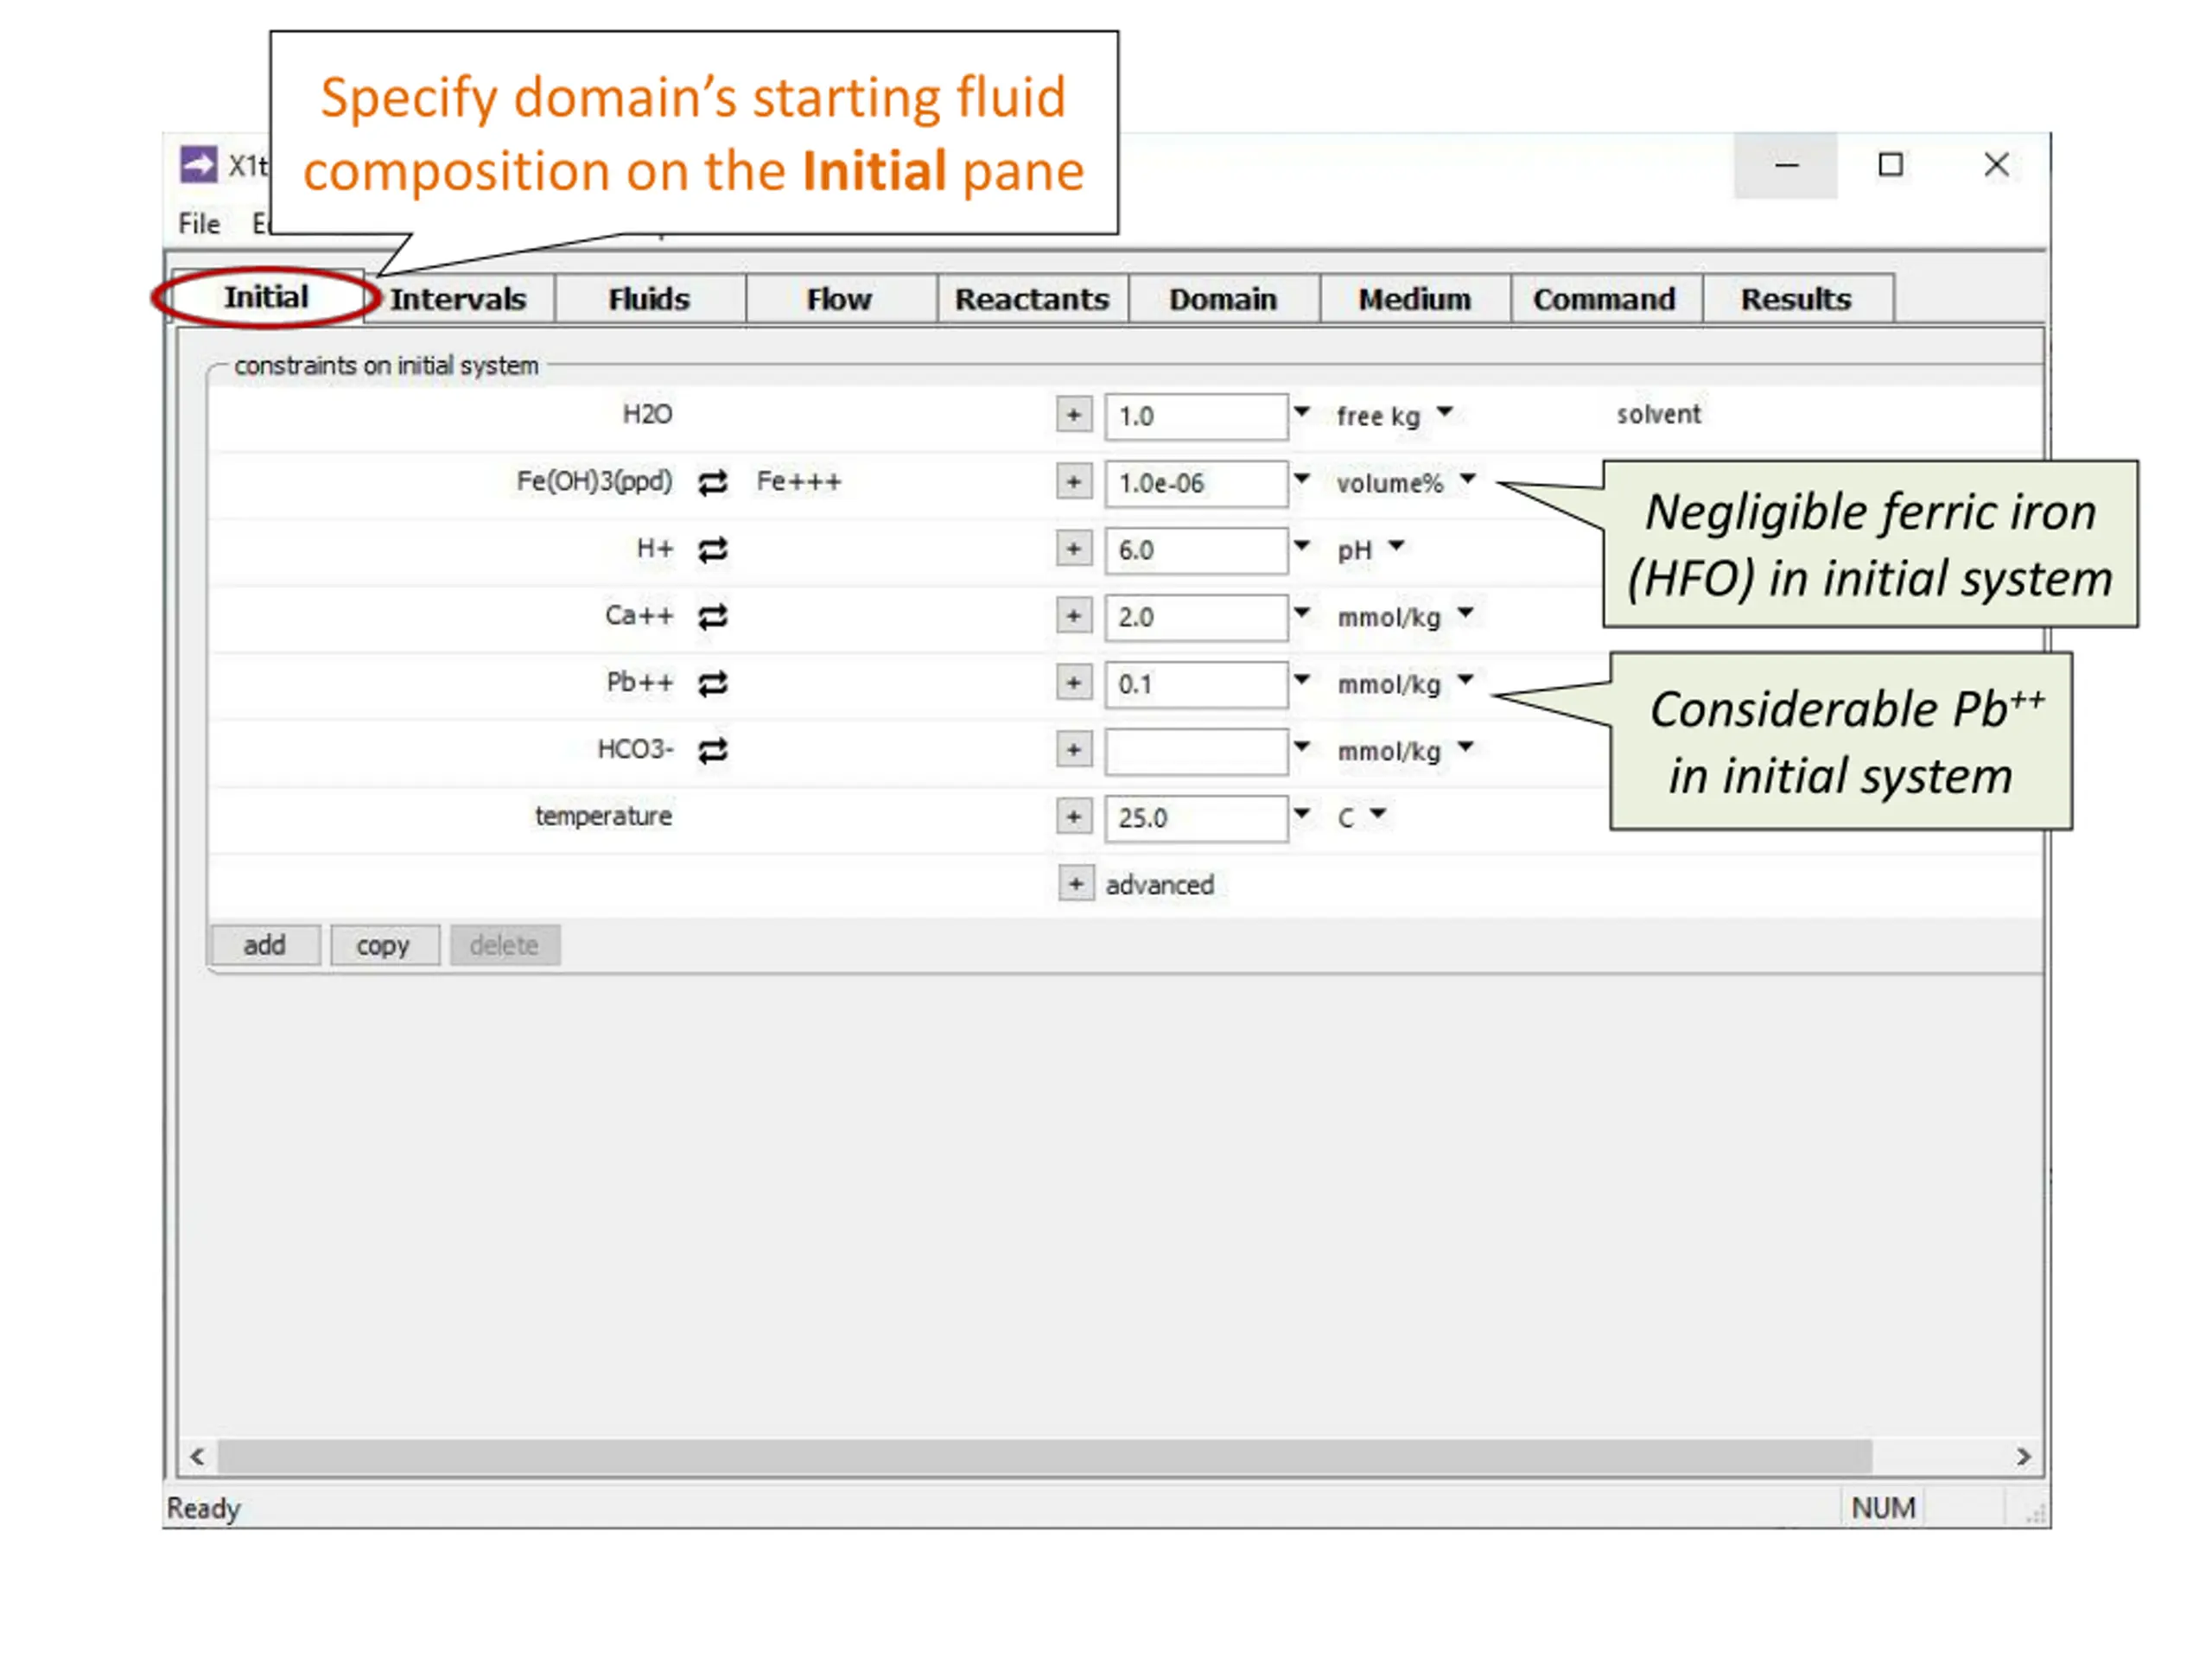This screenshot has height=1659, width=2212.
Task: Click the plus button in HCO3- row
Action: click(1074, 750)
